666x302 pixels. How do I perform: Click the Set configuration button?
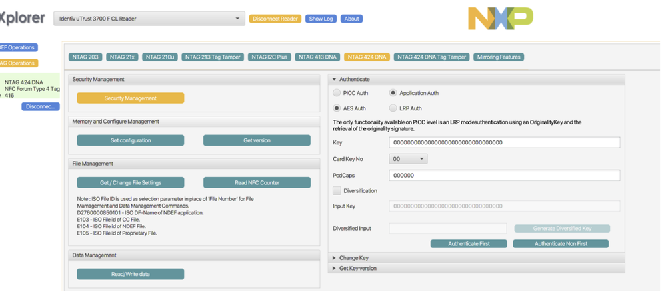(x=131, y=140)
